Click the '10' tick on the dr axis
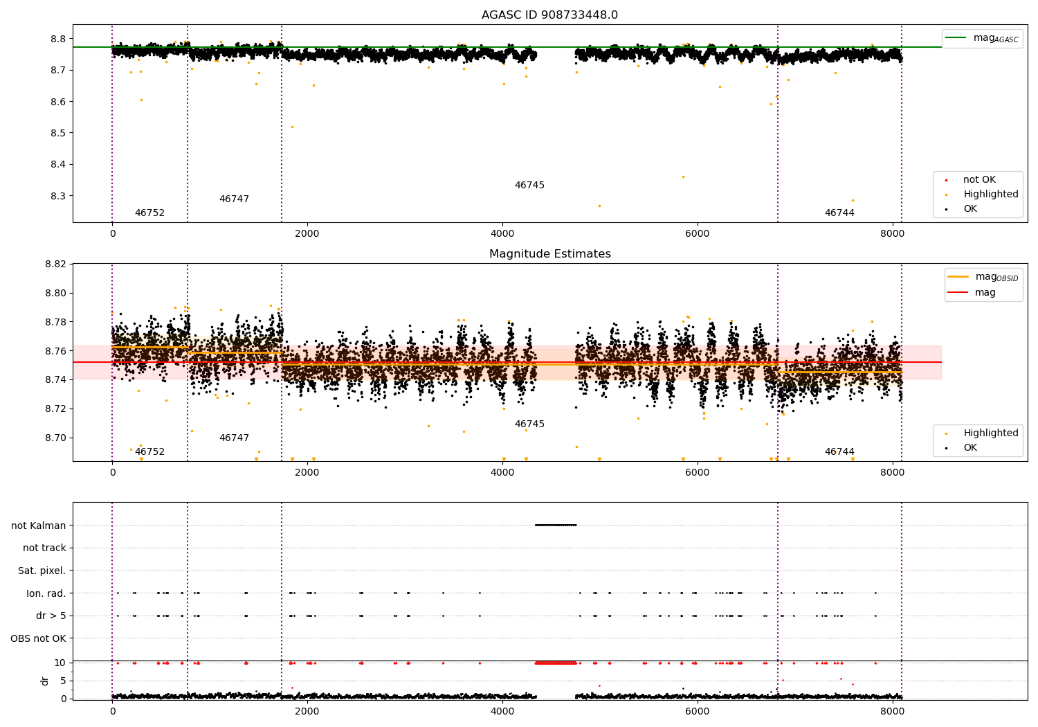This screenshot has width=1038, height=727. tap(60, 663)
